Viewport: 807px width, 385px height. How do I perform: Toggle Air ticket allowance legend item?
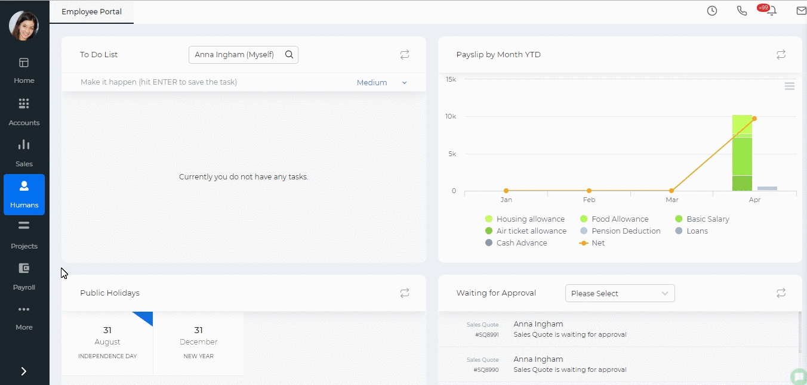pos(526,231)
